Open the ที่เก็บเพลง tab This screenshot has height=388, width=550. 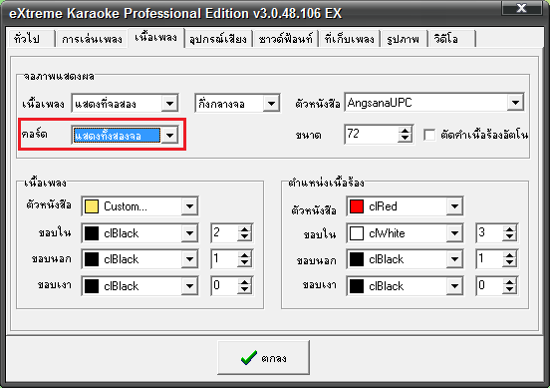pyautogui.click(x=350, y=38)
